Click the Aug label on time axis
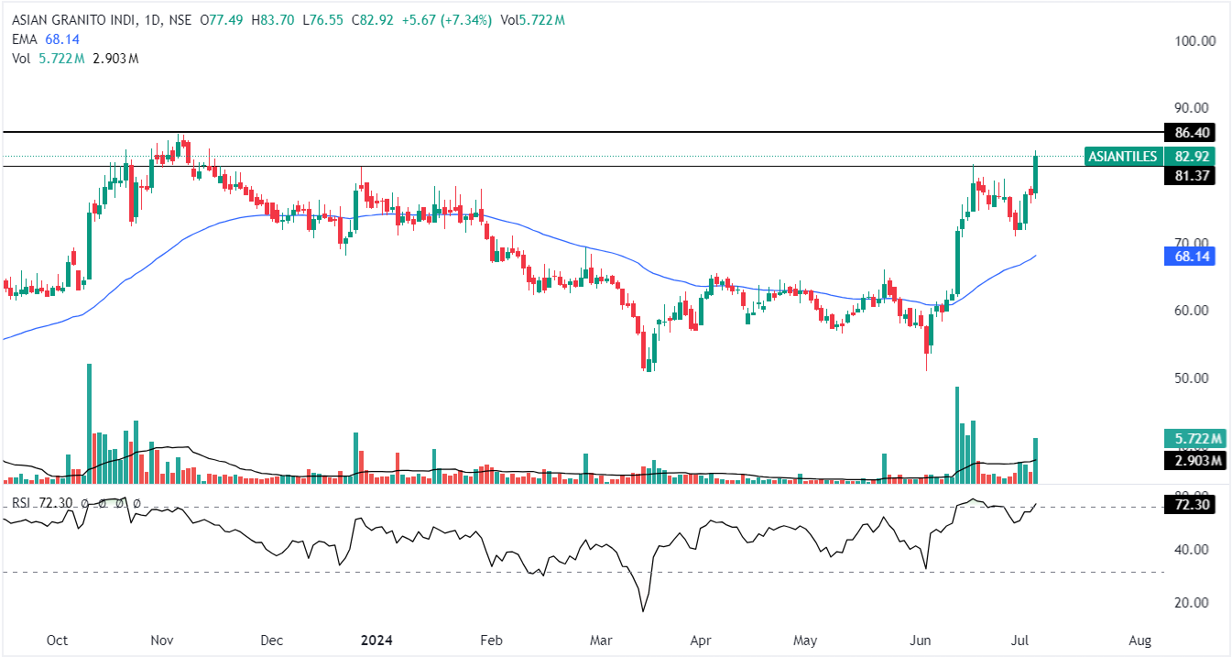 [1140, 639]
